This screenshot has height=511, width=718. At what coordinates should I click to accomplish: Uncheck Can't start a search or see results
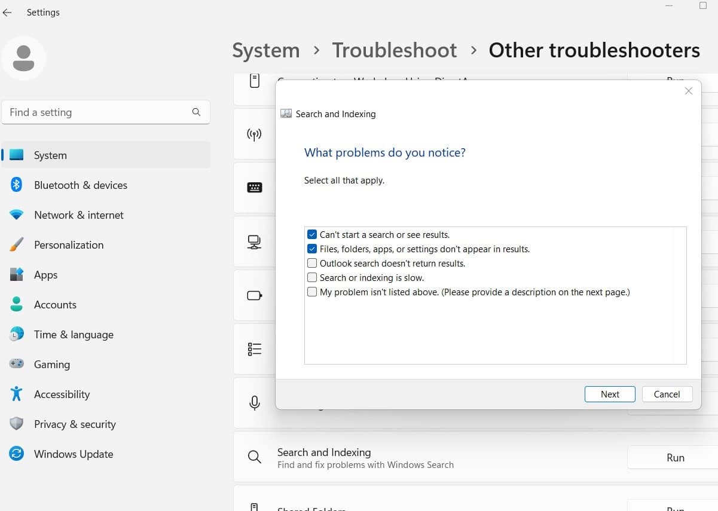(312, 235)
